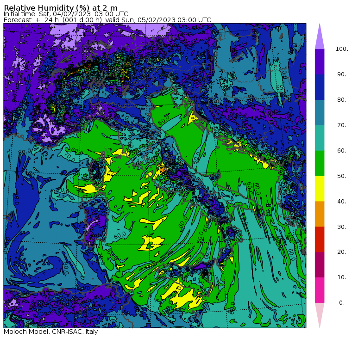Click the "0." colorbar label
The height and width of the screenshot is (338, 352).
tap(342, 302)
